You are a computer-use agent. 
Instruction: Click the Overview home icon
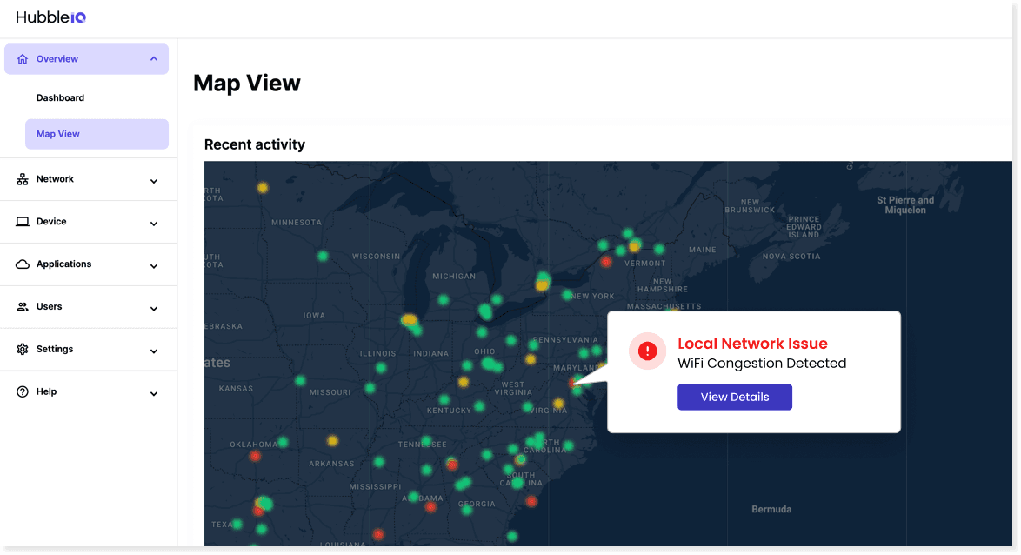(23, 59)
